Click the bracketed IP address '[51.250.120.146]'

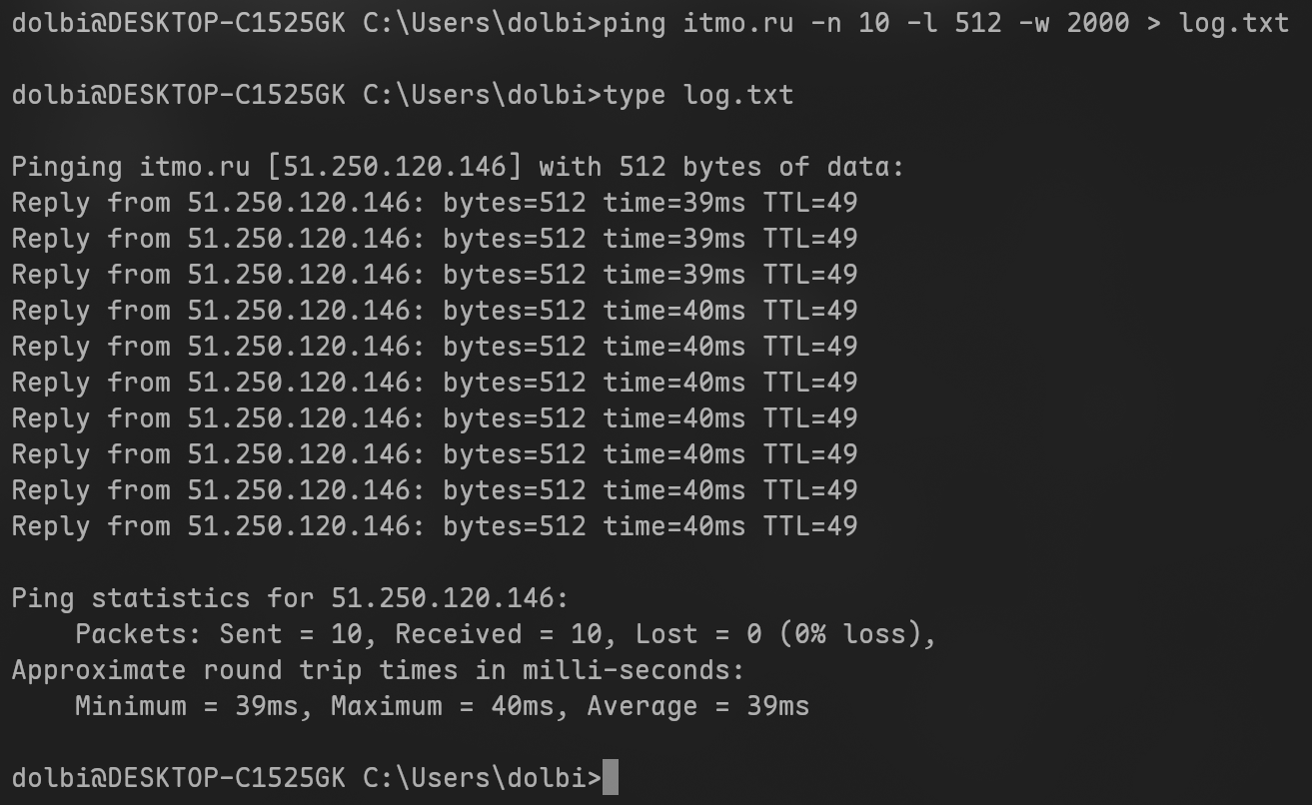coord(395,167)
